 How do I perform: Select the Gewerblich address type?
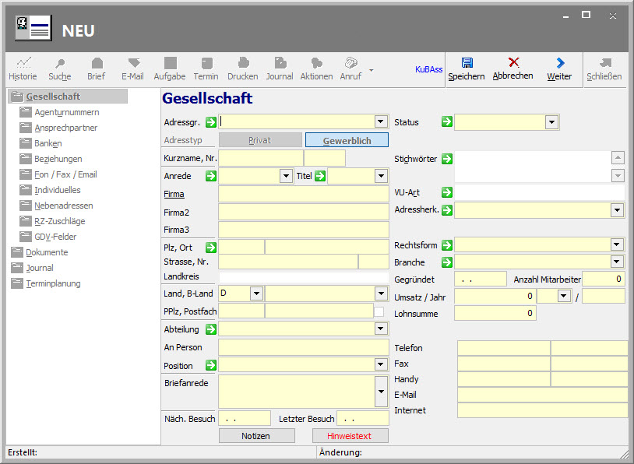(347, 140)
